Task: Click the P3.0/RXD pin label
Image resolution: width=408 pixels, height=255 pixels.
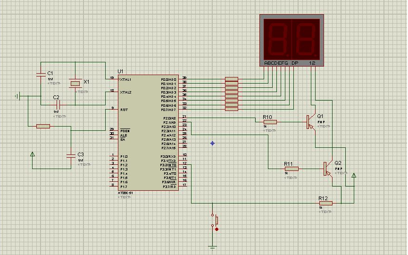Action: coord(168,157)
